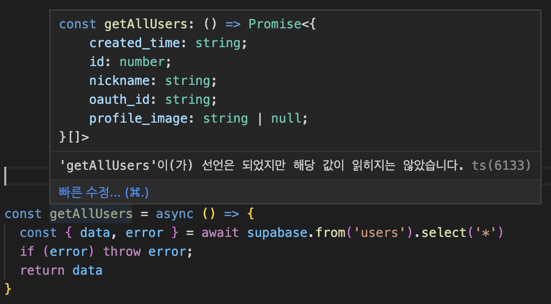Viewport: 551px width, 304px height.
Task: Click the nickname property in tooltip
Action: (120, 81)
